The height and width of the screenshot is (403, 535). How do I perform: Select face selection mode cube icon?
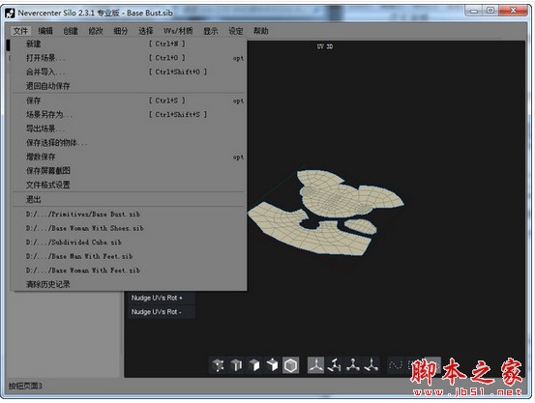tap(254, 365)
